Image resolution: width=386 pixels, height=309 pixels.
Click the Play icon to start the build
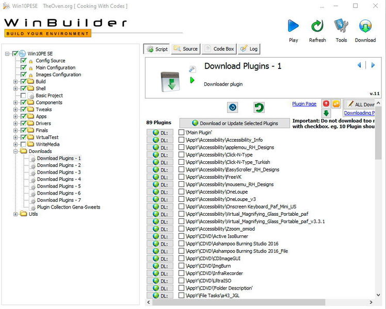click(x=293, y=26)
